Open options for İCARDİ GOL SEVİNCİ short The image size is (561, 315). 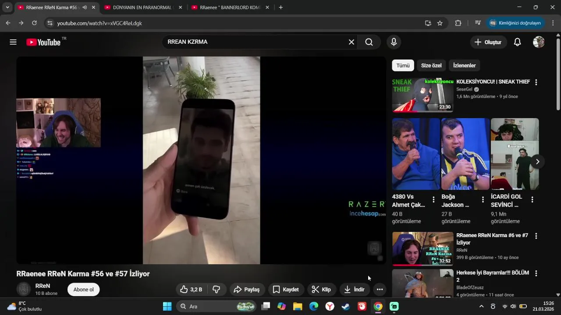532,199
